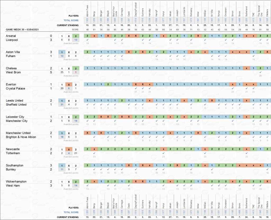Image resolution: width=271 pixels, height=220 pixels.
Task: Select outcome "1" box for Leeds vs Sheffield United
Action: point(62,101)
